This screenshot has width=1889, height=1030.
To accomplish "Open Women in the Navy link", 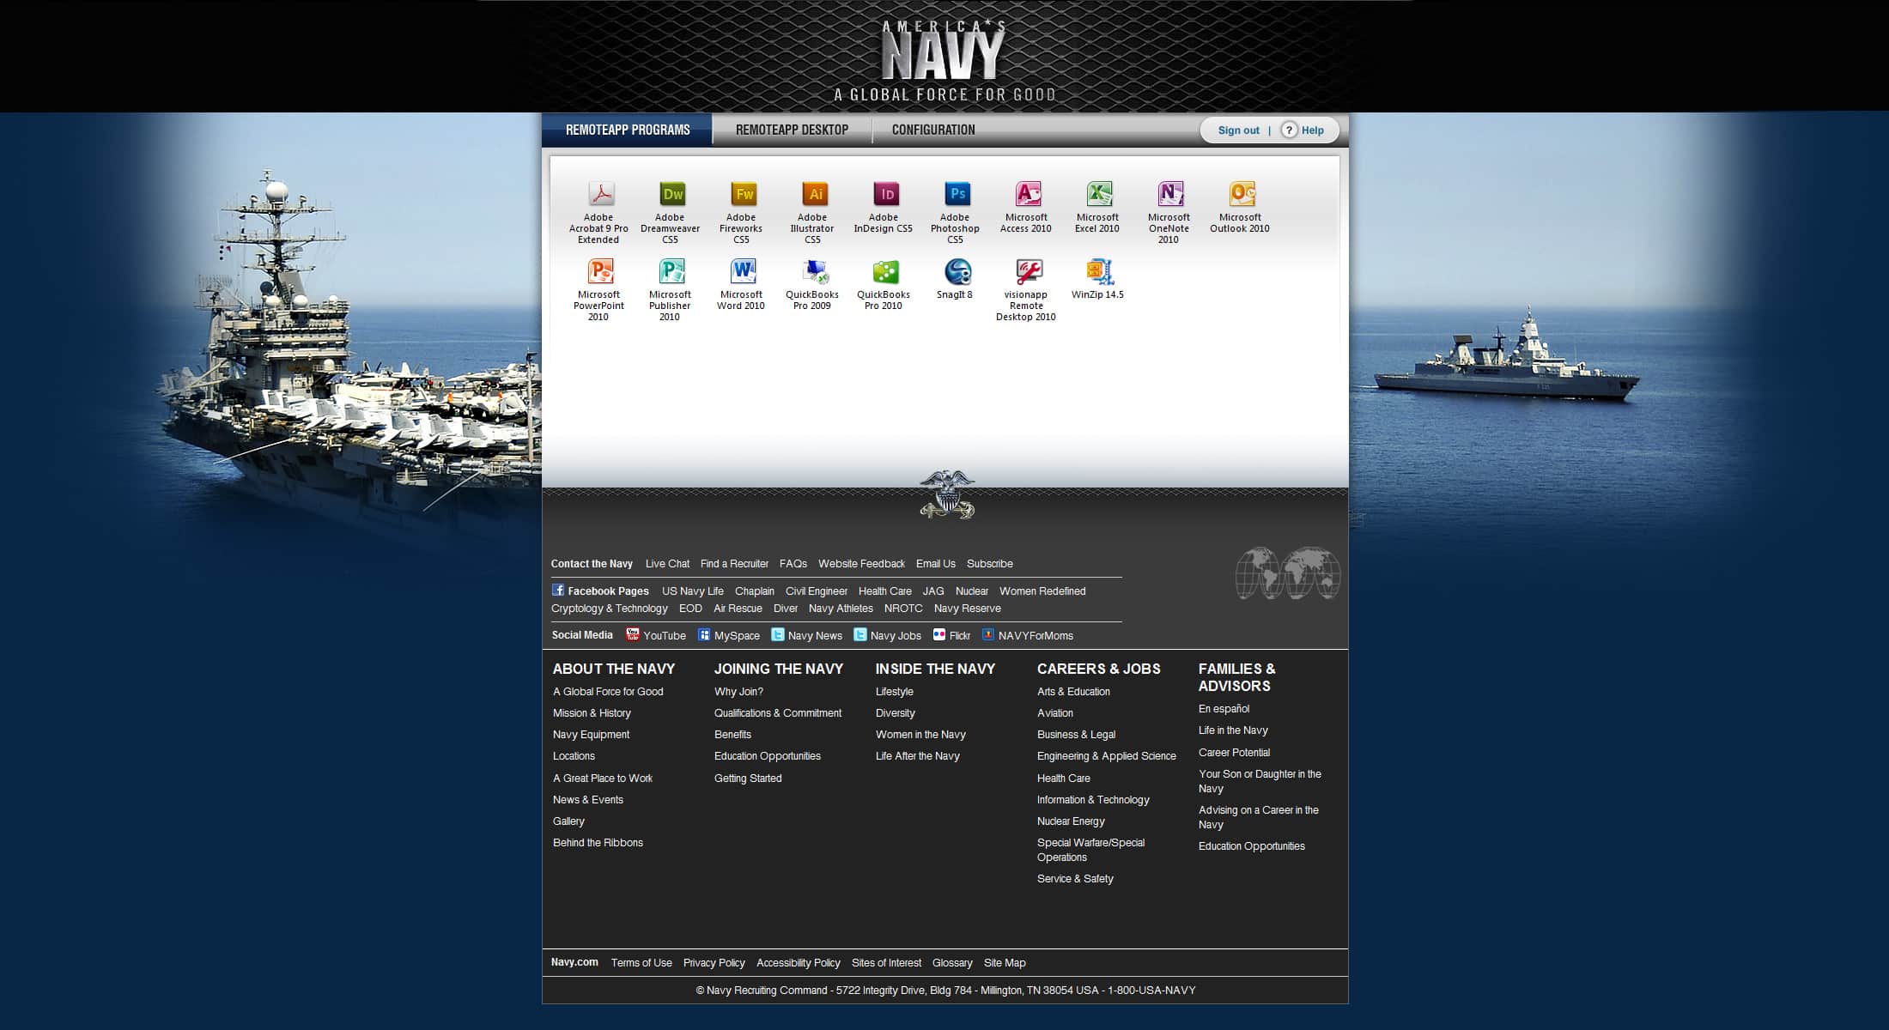I will click(920, 735).
